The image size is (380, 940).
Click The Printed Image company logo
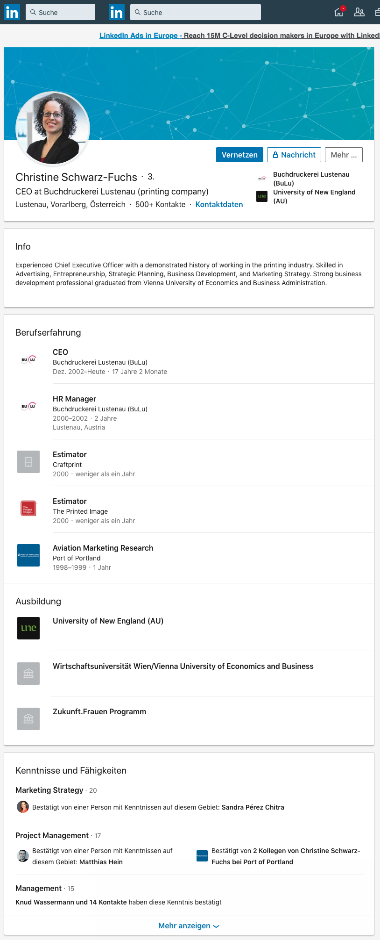click(28, 509)
